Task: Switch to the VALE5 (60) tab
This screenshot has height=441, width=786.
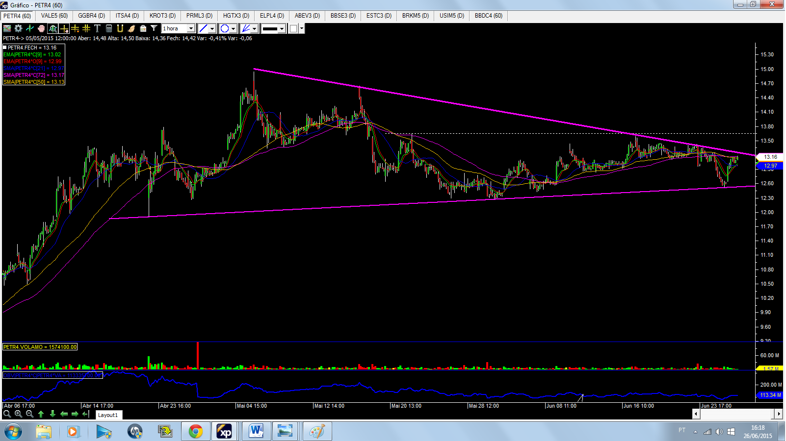Action: click(x=54, y=16)
